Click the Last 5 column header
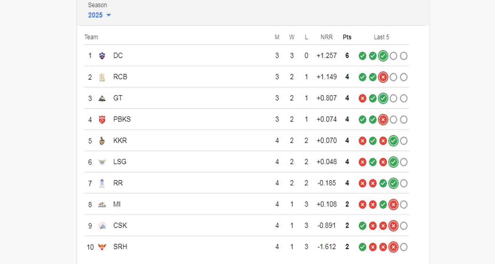Viewport: 495px width, 264px height. pyautogui.click(x=381, y=37)
